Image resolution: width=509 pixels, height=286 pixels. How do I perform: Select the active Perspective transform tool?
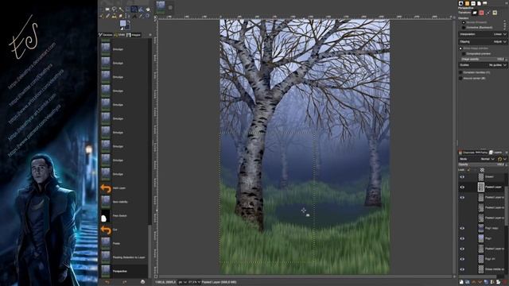pos(134,10)
